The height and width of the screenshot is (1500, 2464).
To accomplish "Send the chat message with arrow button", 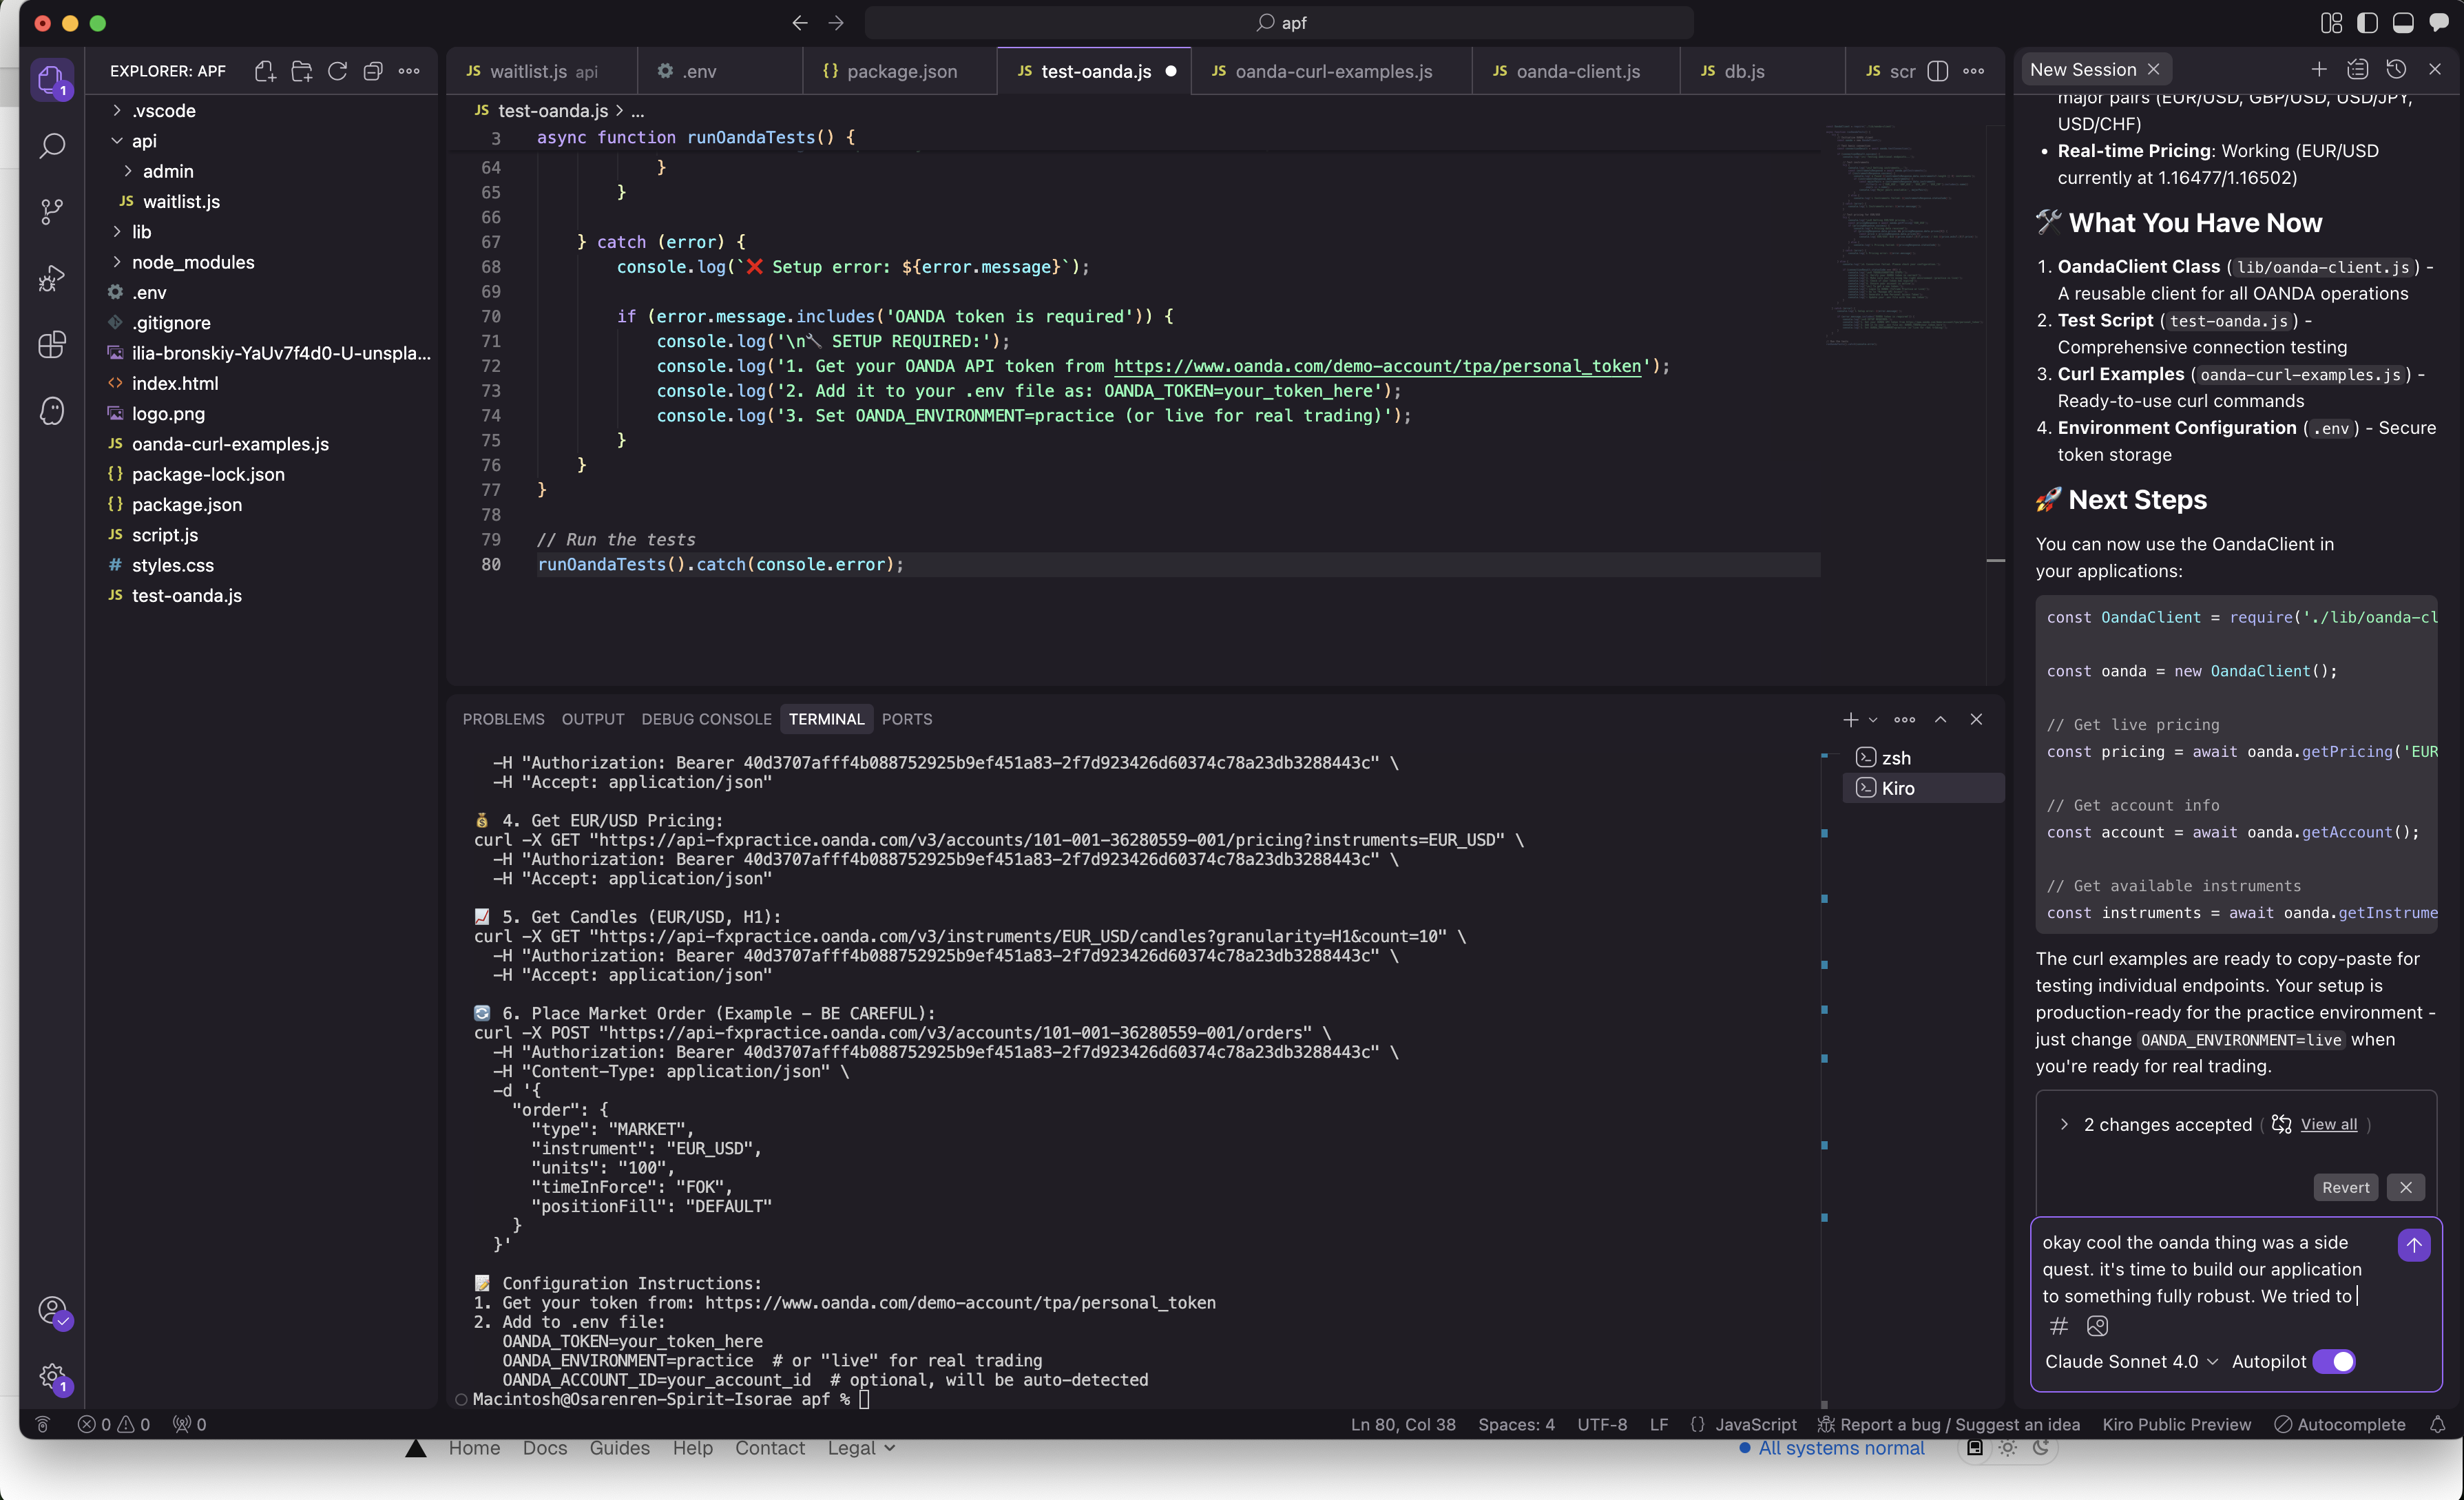I will (x=2413, y=1245).
